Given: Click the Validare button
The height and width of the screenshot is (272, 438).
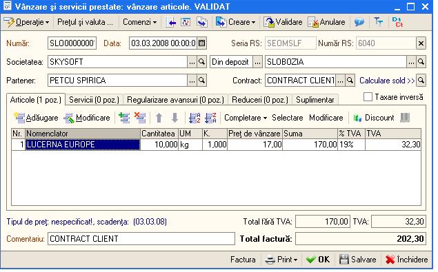Looking at the screenshot, I should tap(283, 22).
